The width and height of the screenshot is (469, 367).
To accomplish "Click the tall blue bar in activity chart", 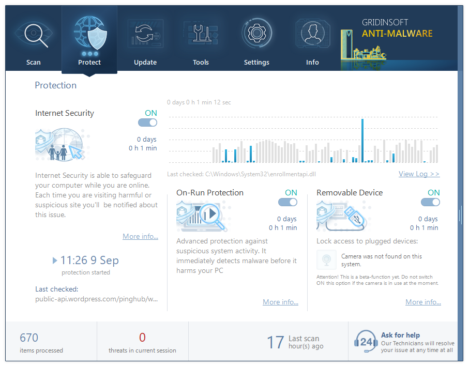I will (x=362, y=141).
